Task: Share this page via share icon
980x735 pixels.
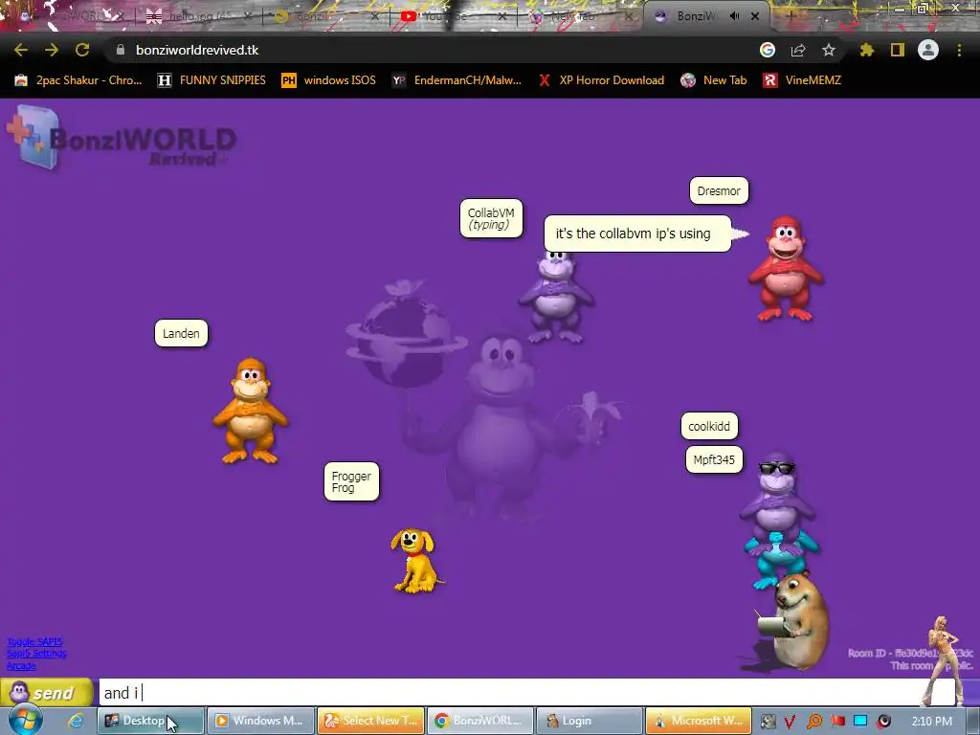Action: (x=798, y=50)
